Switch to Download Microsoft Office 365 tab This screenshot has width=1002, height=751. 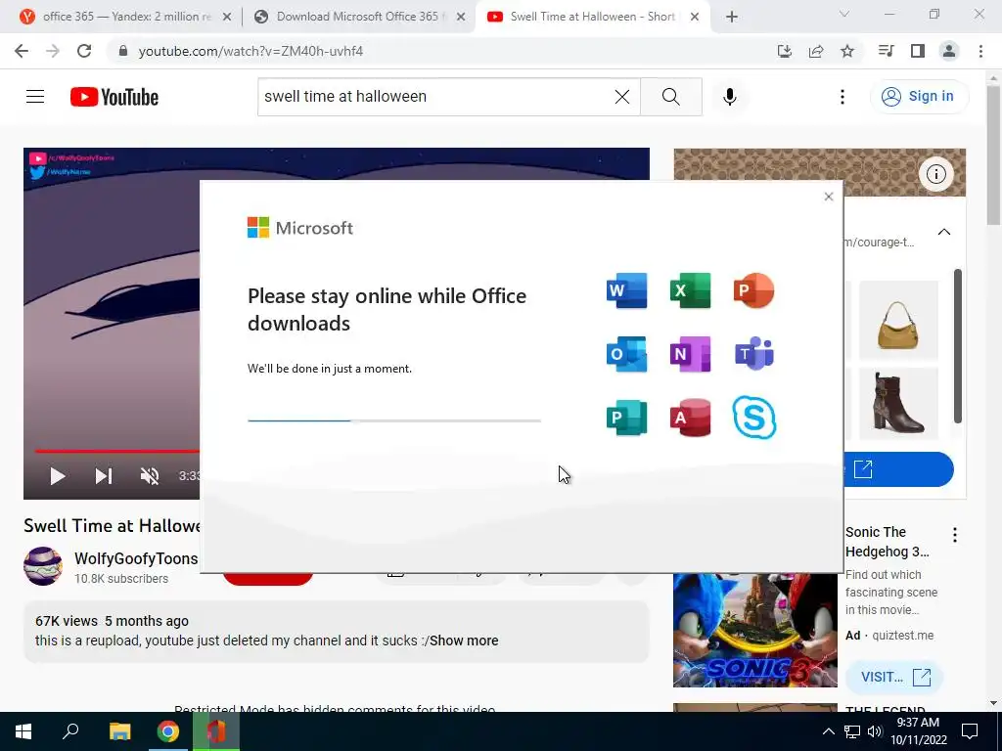[358, 17]
